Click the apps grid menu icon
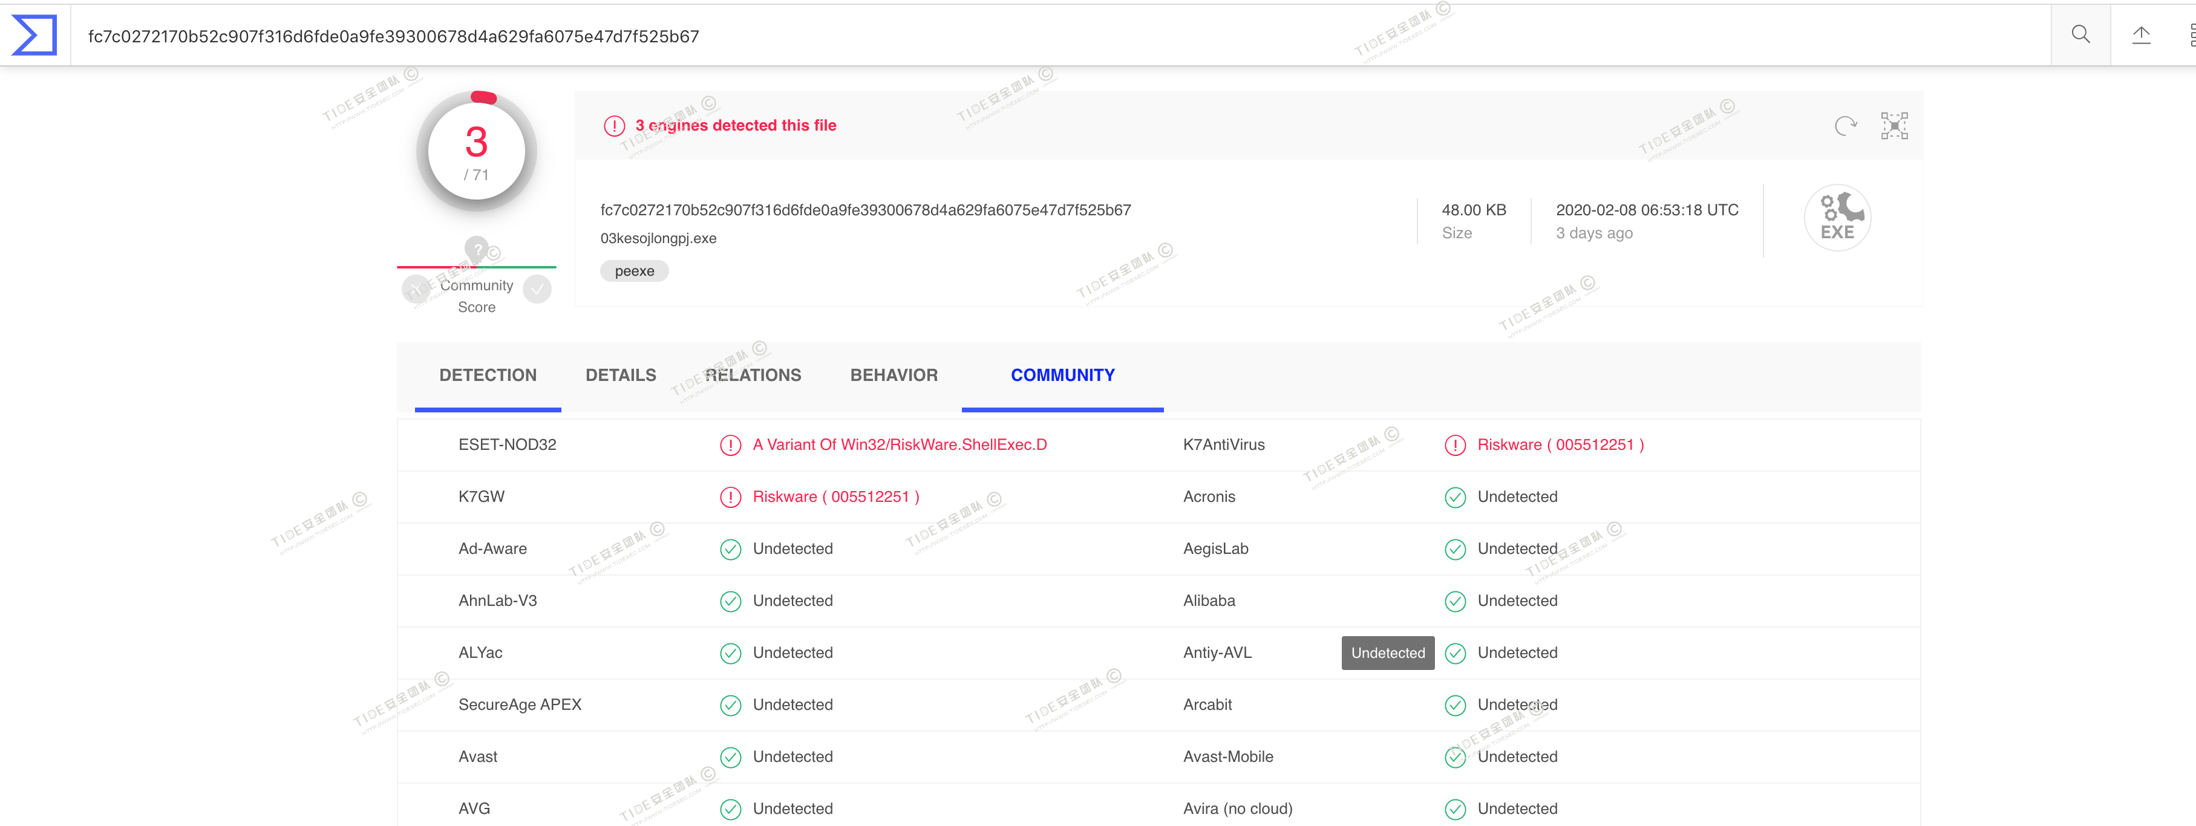The image size is (2196, 826). pos(2191,35)
